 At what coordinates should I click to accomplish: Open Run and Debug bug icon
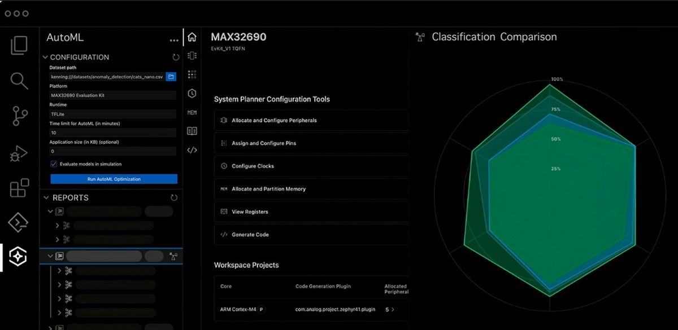19,153
